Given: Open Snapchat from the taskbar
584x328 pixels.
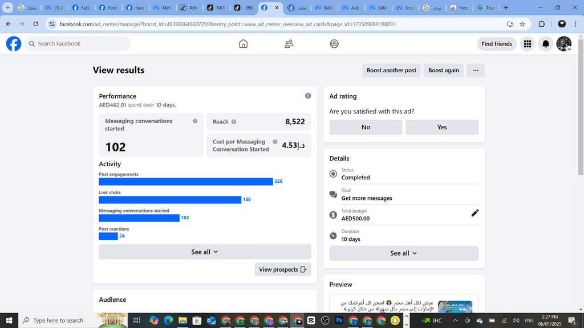Looking at the screenshot, I should [x=395, y=320].
